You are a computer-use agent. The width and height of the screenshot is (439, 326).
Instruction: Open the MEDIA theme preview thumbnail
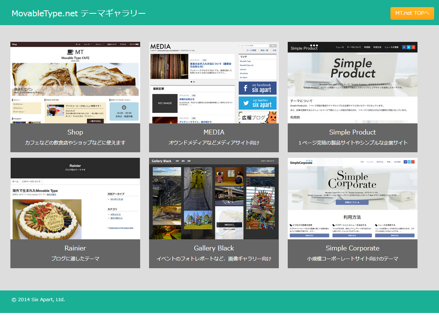tap(214, 83)
